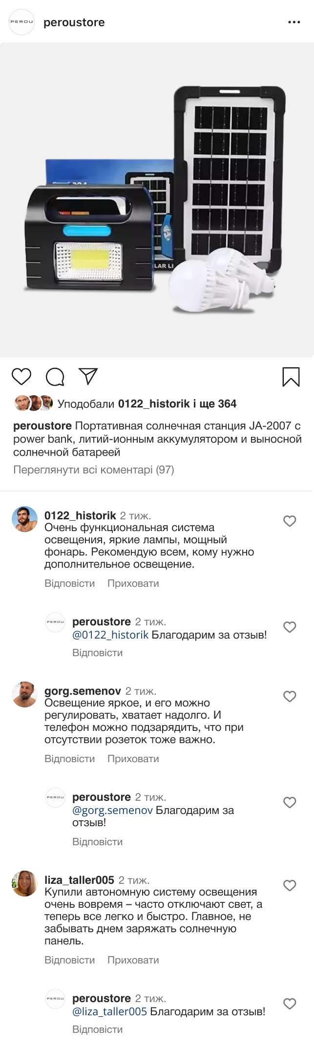Hide 0122_historik's comment with Приховати

pyautogui.click(x=133, y=583)
